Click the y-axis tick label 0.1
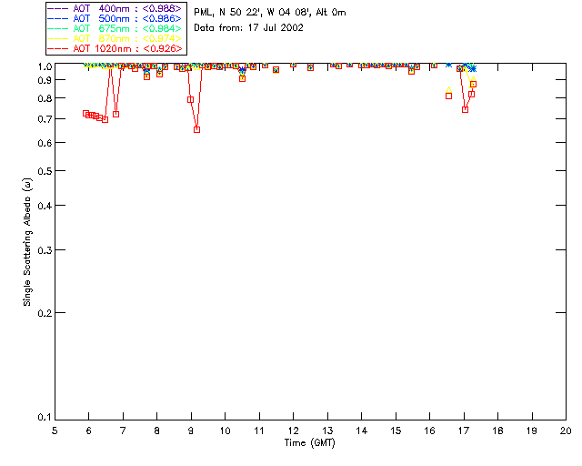This screenshot has height=466, width=582. (x=45, y=418)
